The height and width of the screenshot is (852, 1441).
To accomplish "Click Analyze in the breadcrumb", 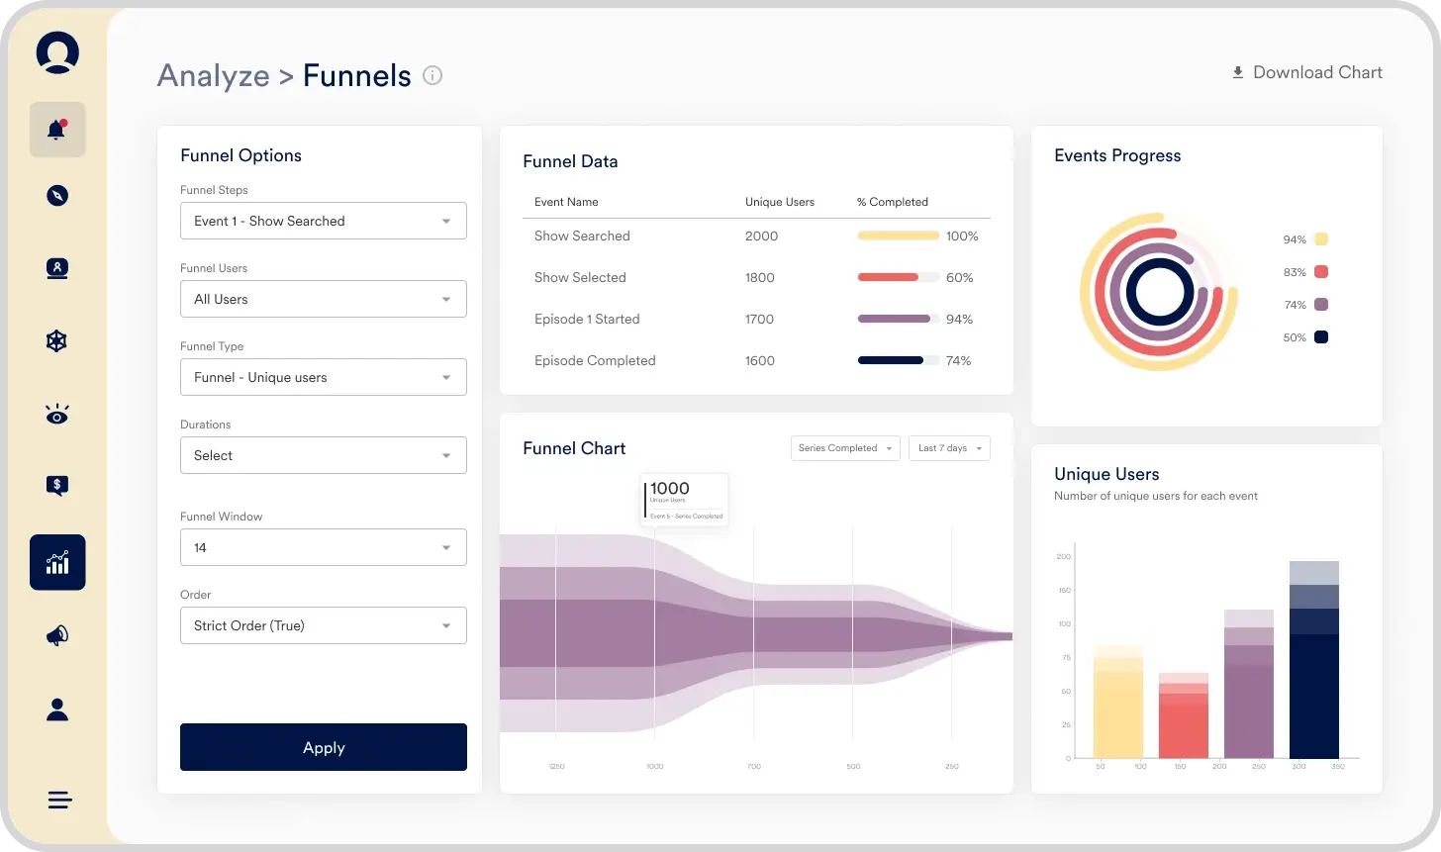I will pos(213,75).
